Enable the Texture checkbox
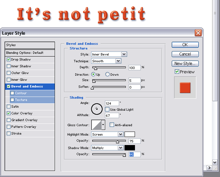This screenshot has height=177, width=220. coord(12,100)
